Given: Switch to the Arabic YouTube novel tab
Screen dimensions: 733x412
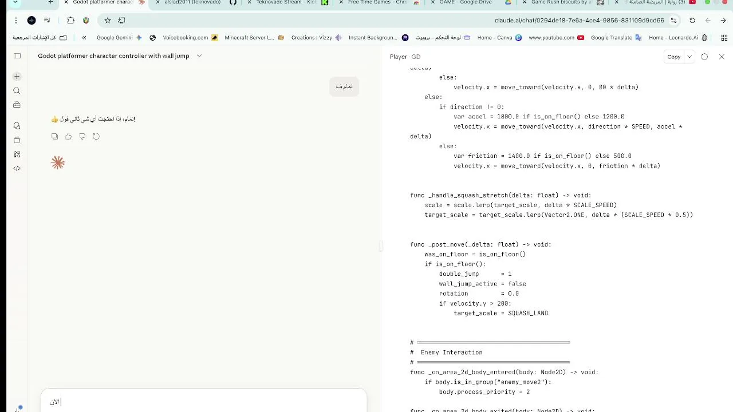Looking at the screenshot, I should click(657, 2).
